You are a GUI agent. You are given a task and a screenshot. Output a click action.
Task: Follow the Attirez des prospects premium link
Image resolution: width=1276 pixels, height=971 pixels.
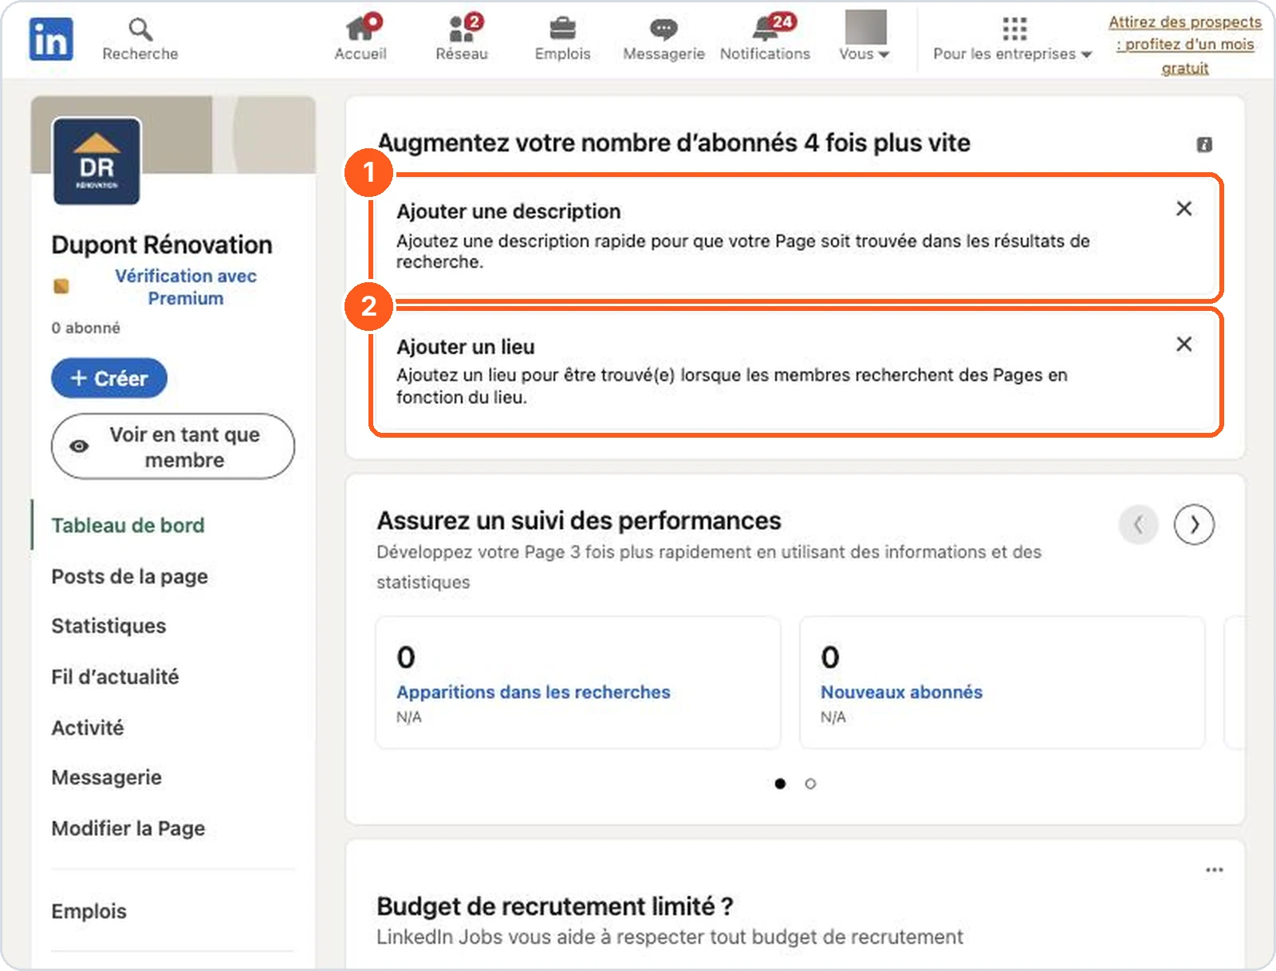click(x=1185, y=45)
